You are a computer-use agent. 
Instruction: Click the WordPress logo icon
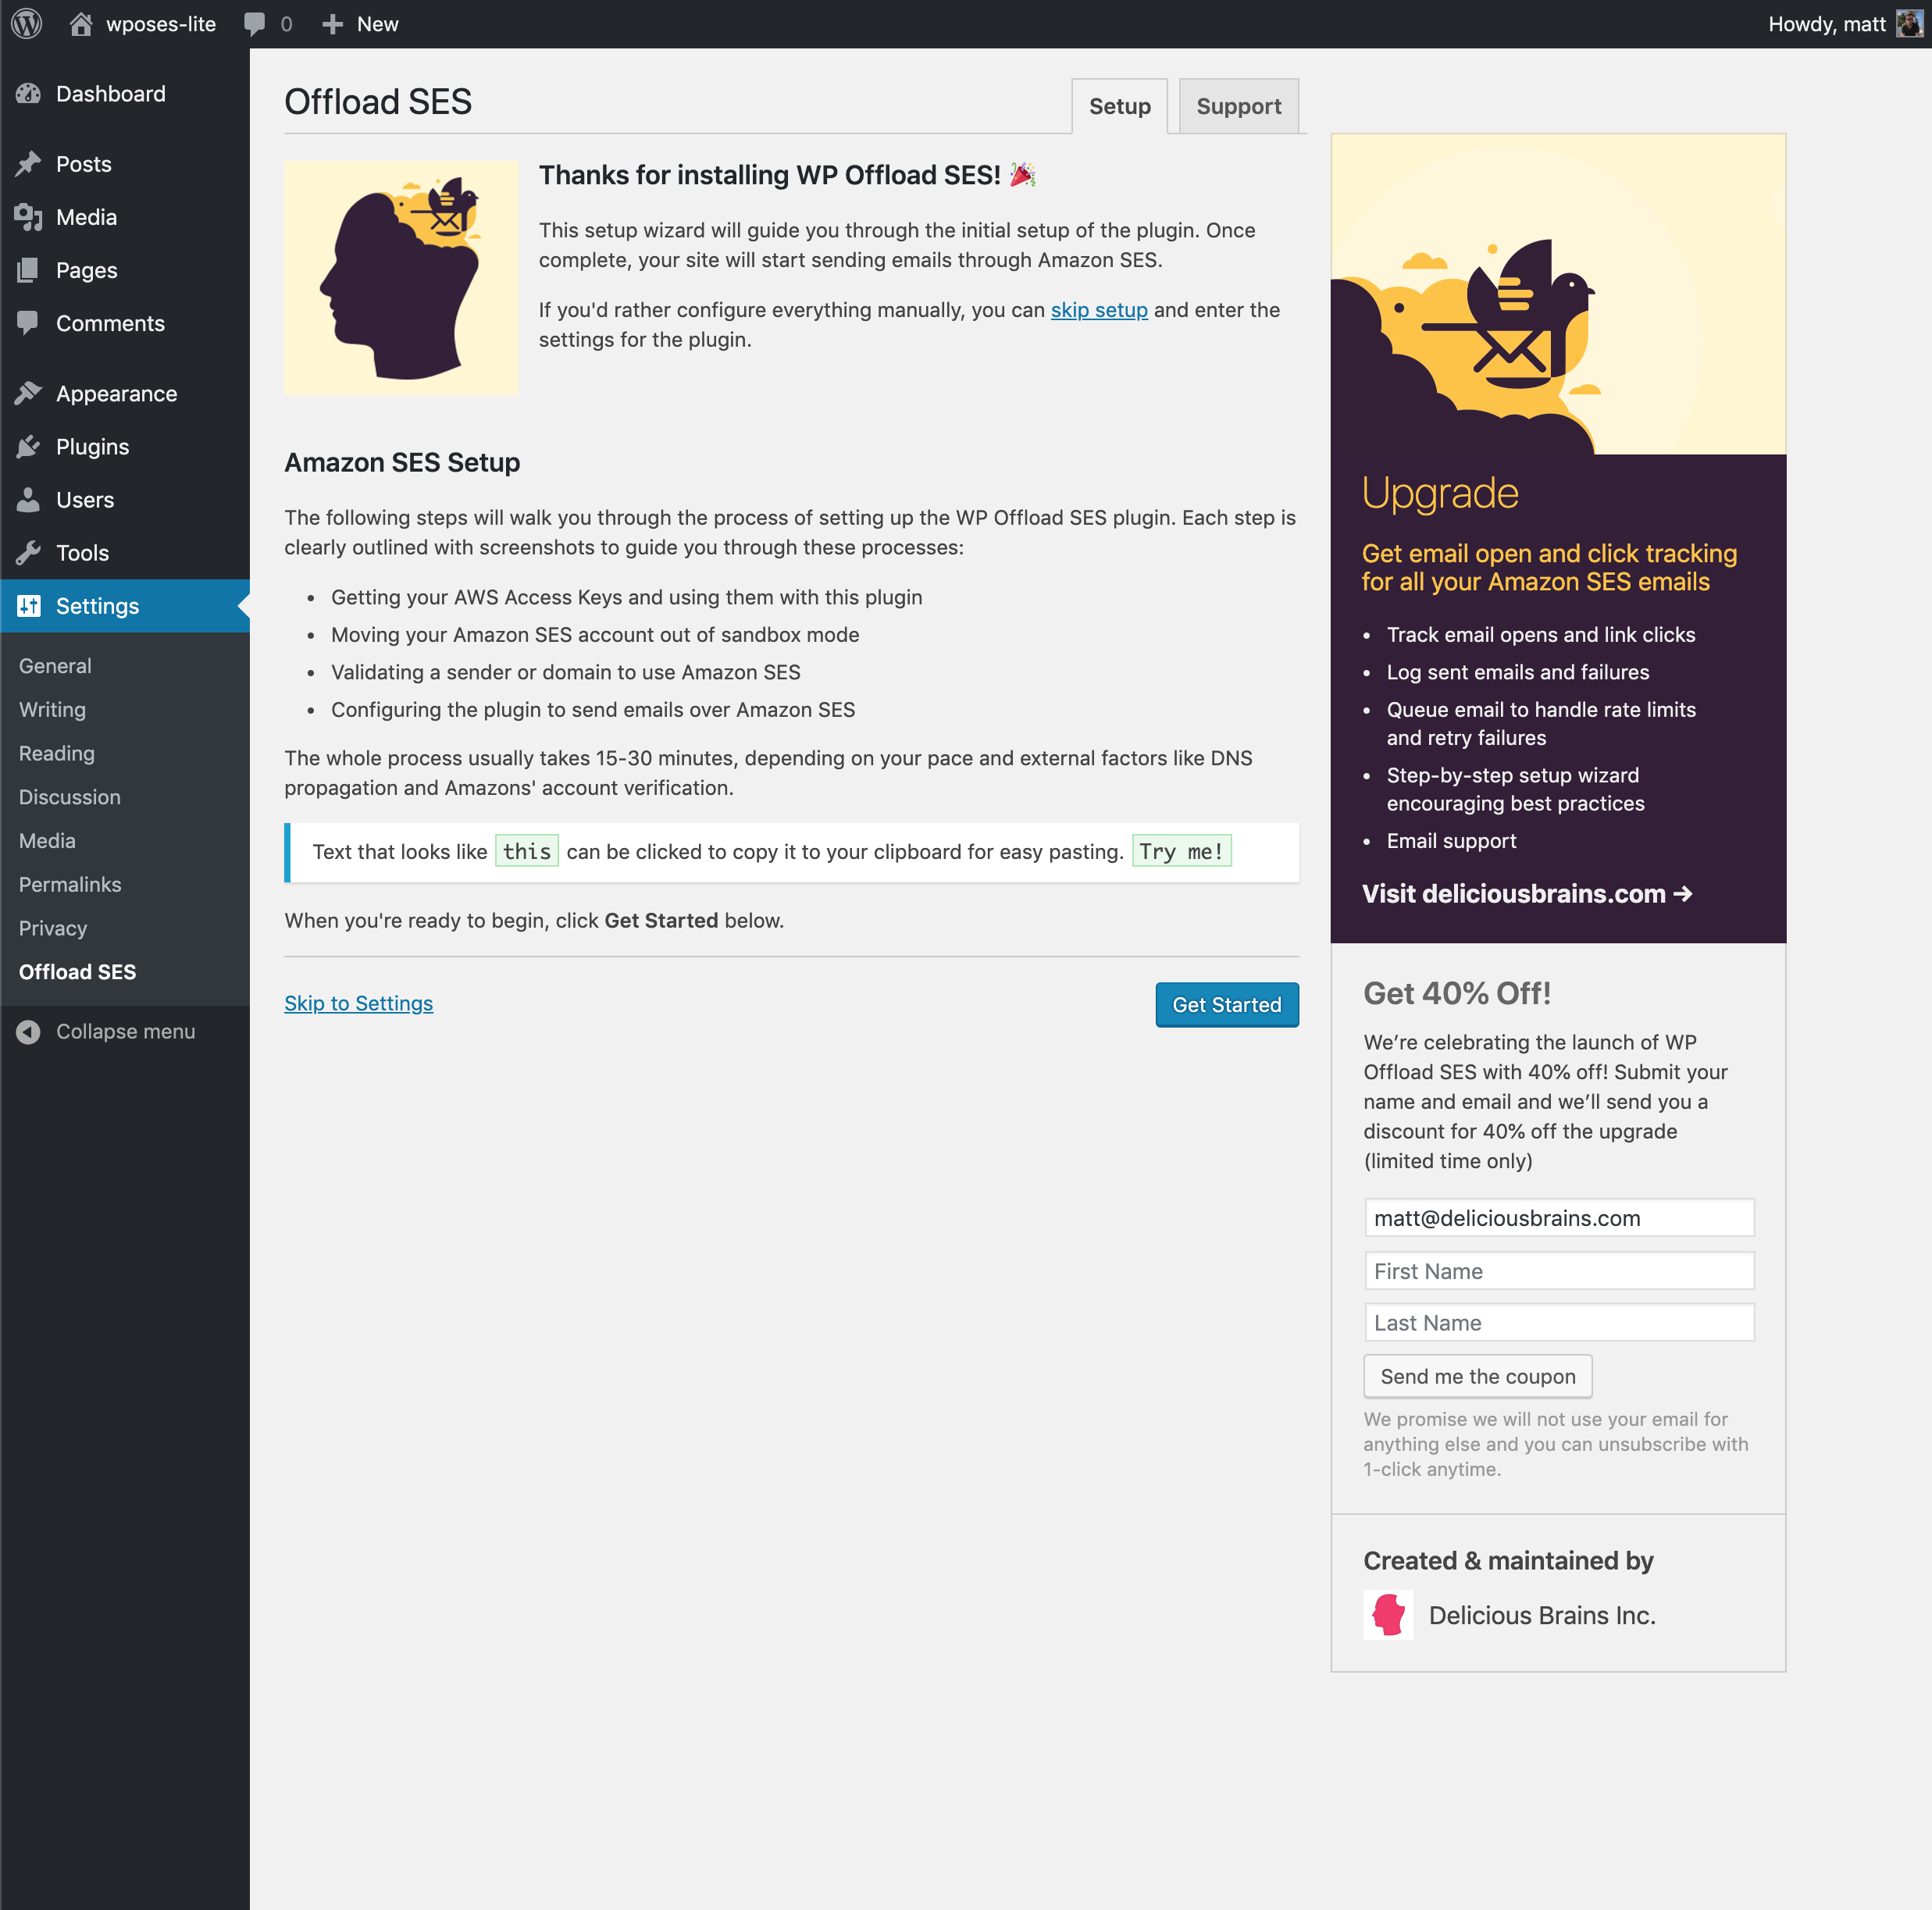coord(27,24)
